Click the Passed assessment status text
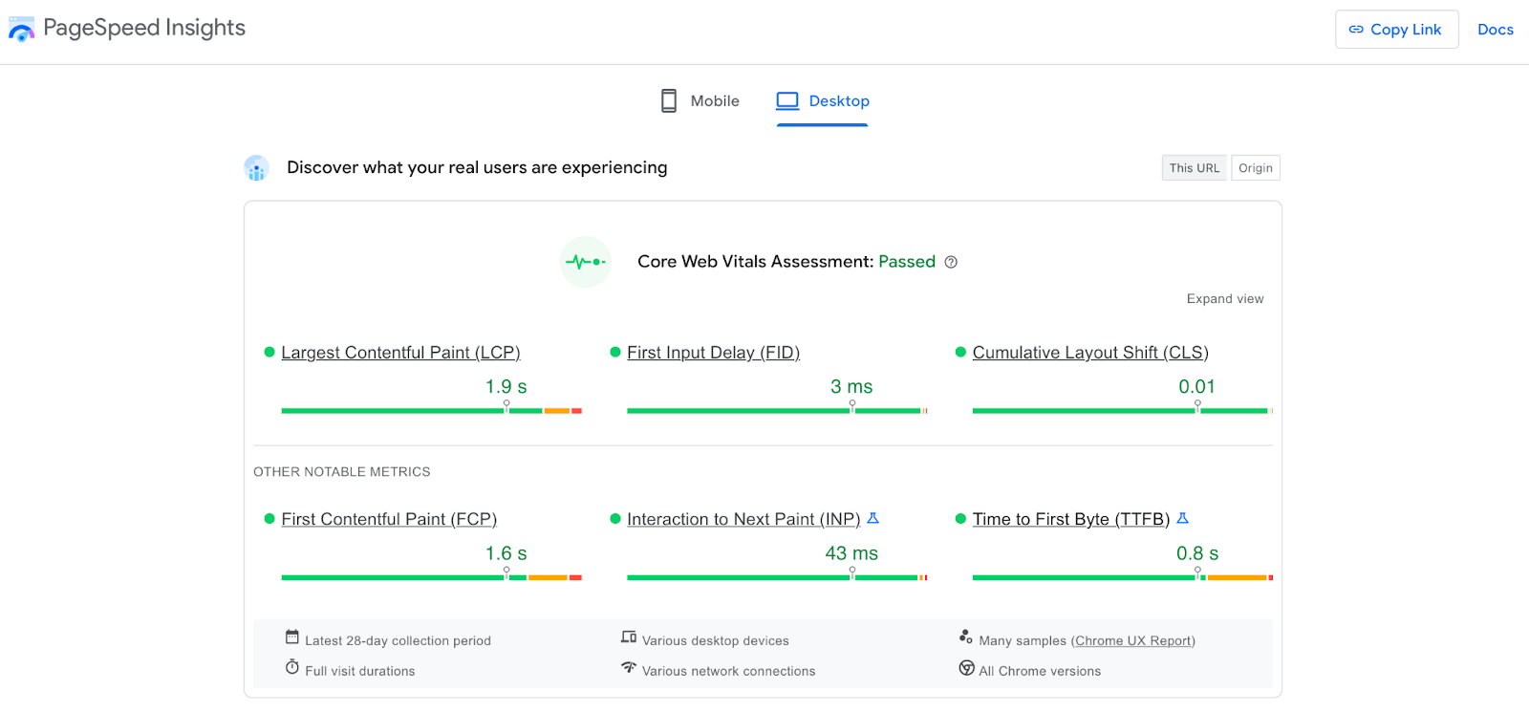The image size is (1529, 713). pyautogui.click(x=907, y=262)
